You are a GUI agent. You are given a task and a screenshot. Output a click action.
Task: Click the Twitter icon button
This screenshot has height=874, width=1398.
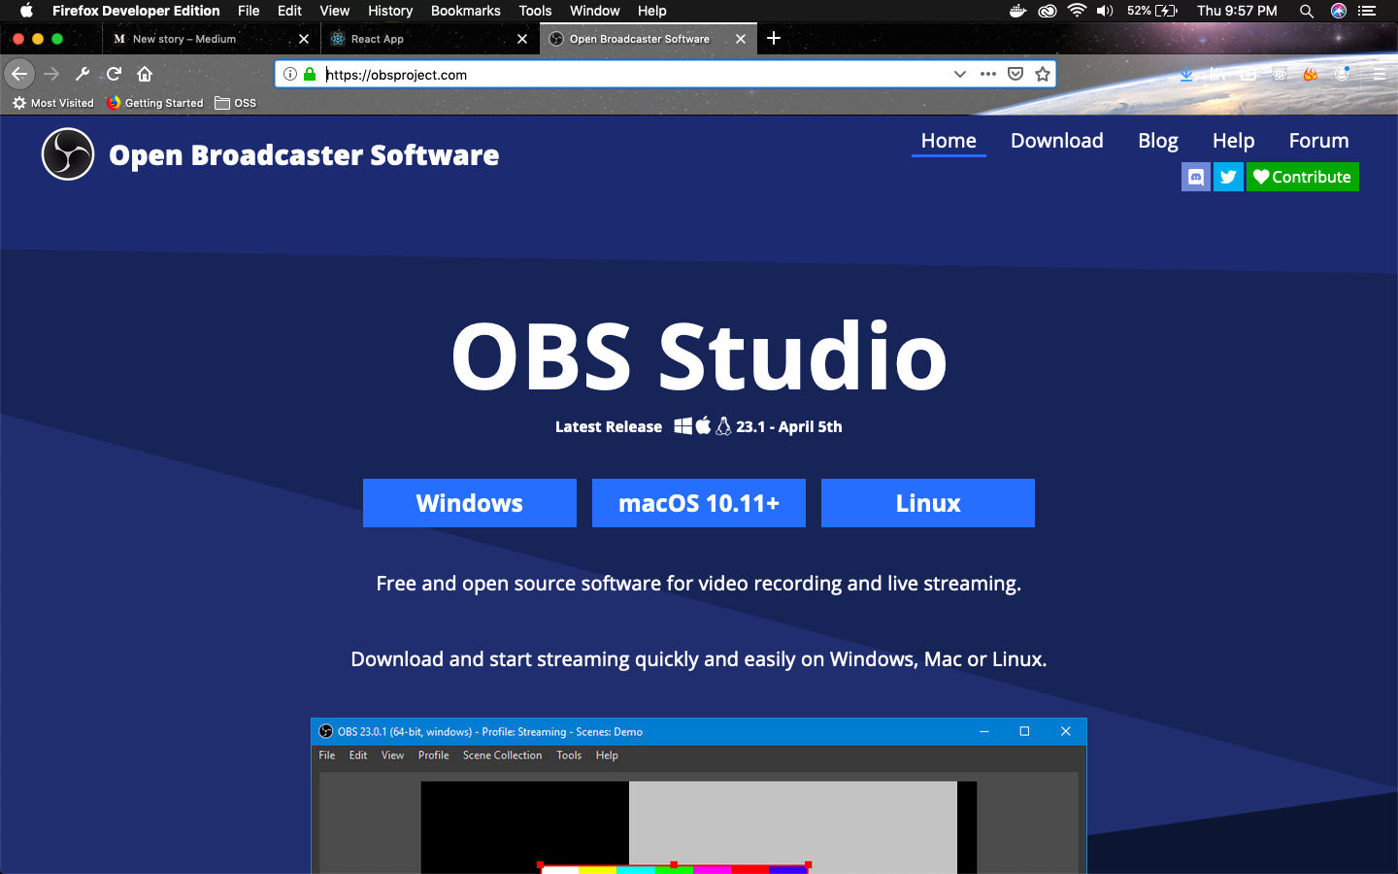(x=1228, y=177)
